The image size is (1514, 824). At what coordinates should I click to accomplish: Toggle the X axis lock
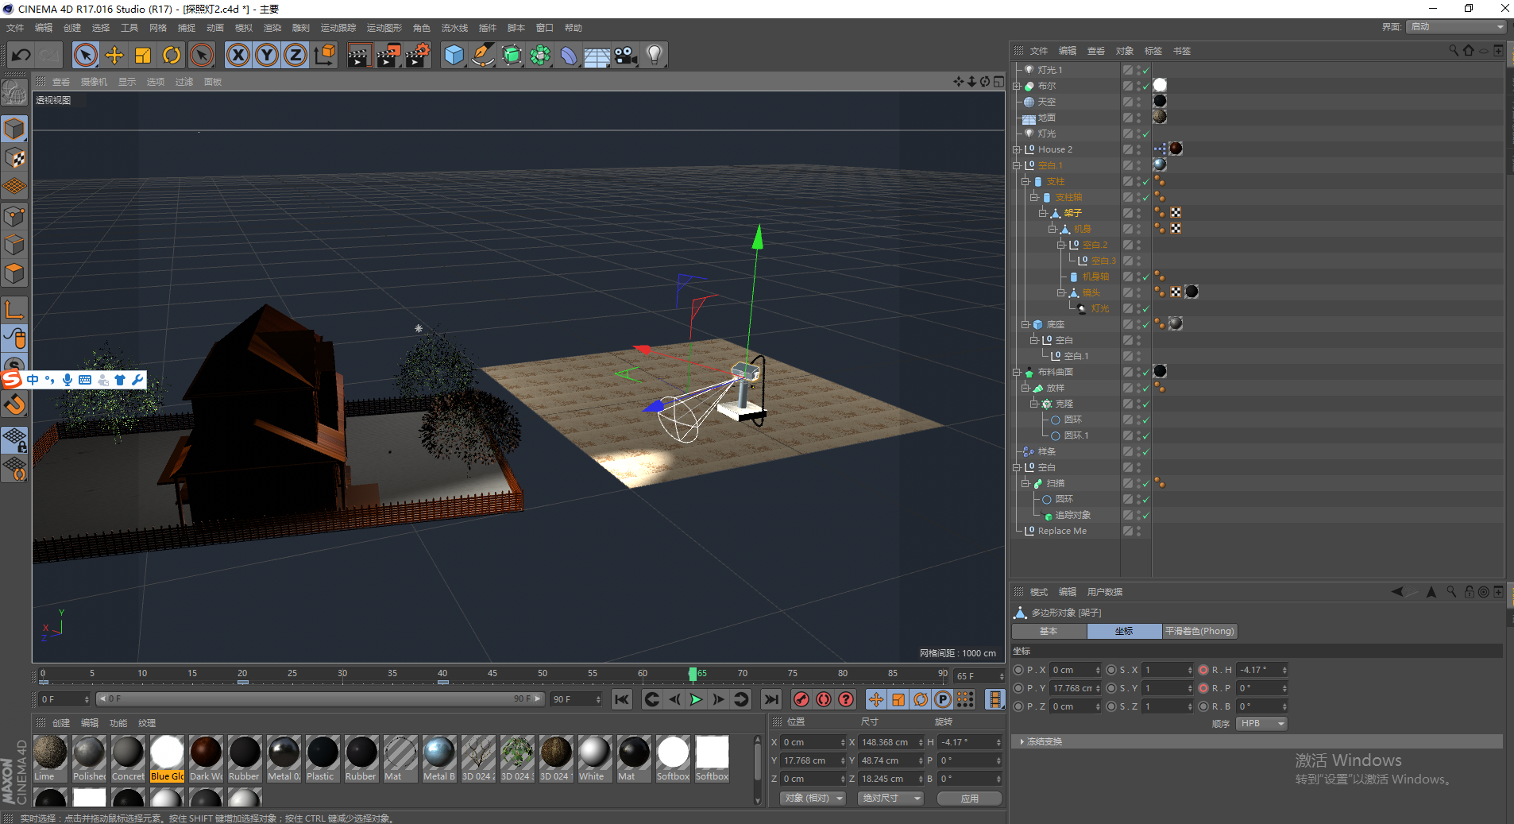(x=238, y=55)
